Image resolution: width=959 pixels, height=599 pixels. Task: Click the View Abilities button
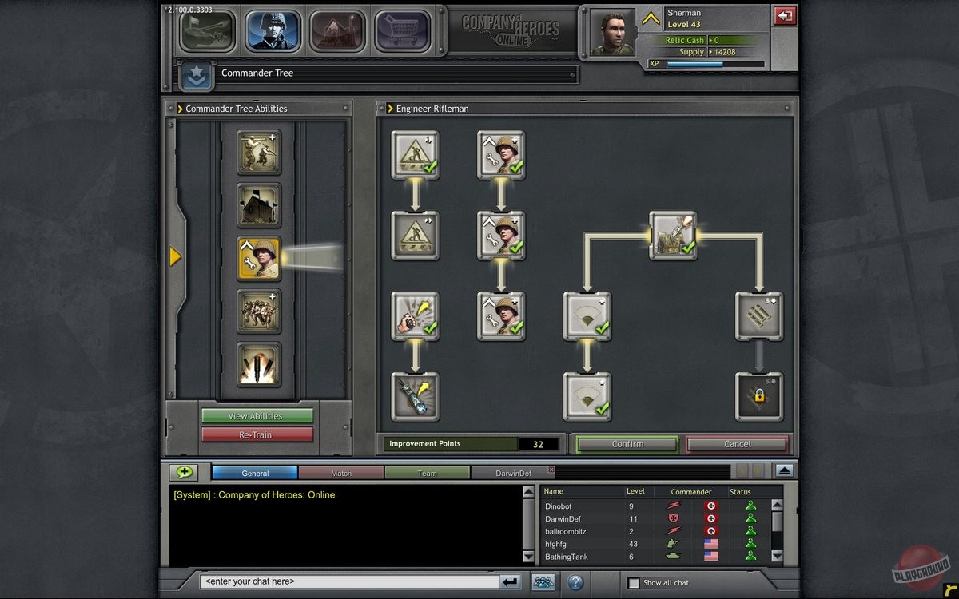(257, 415)
